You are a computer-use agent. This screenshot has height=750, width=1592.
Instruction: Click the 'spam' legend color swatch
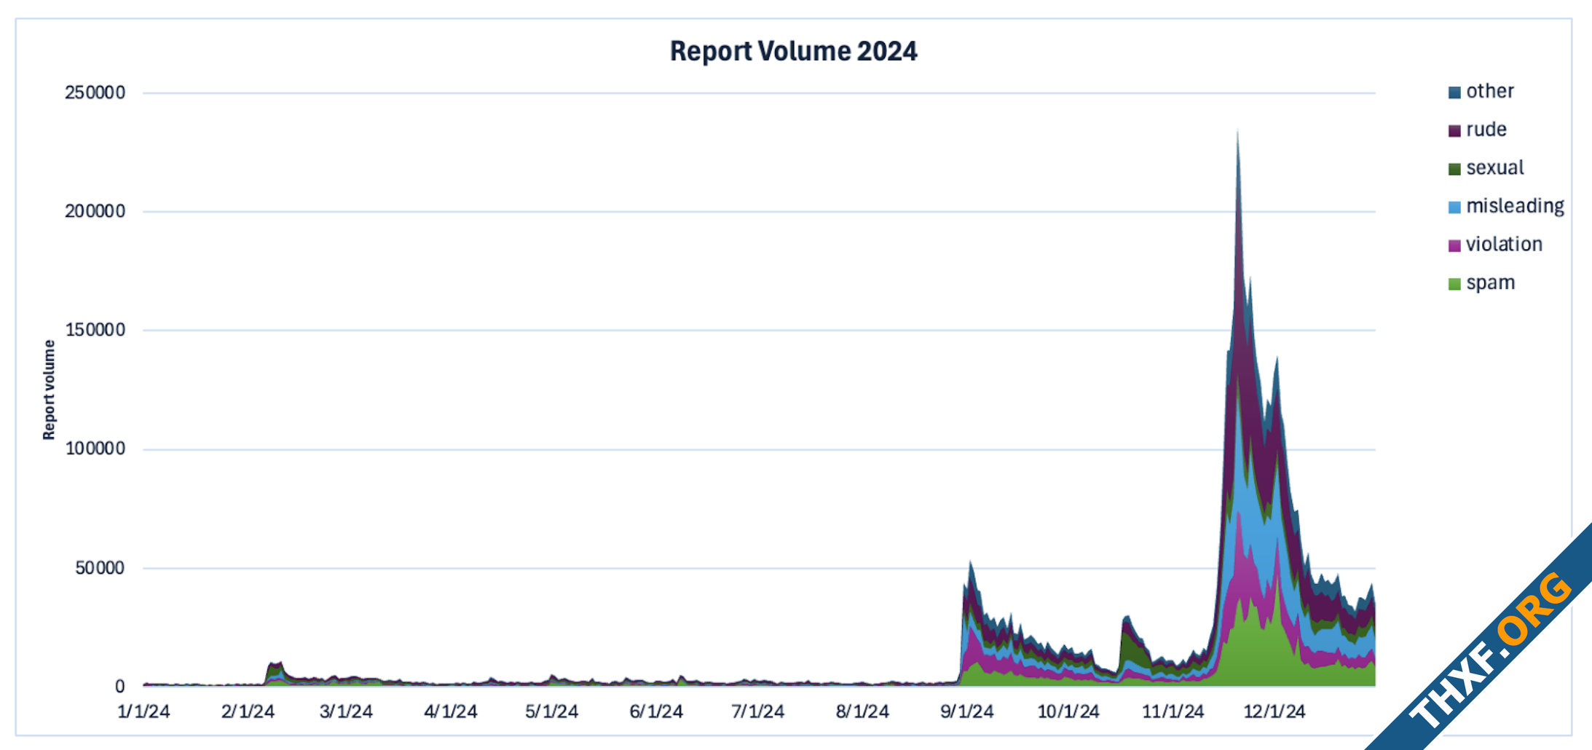(1454, 284)
